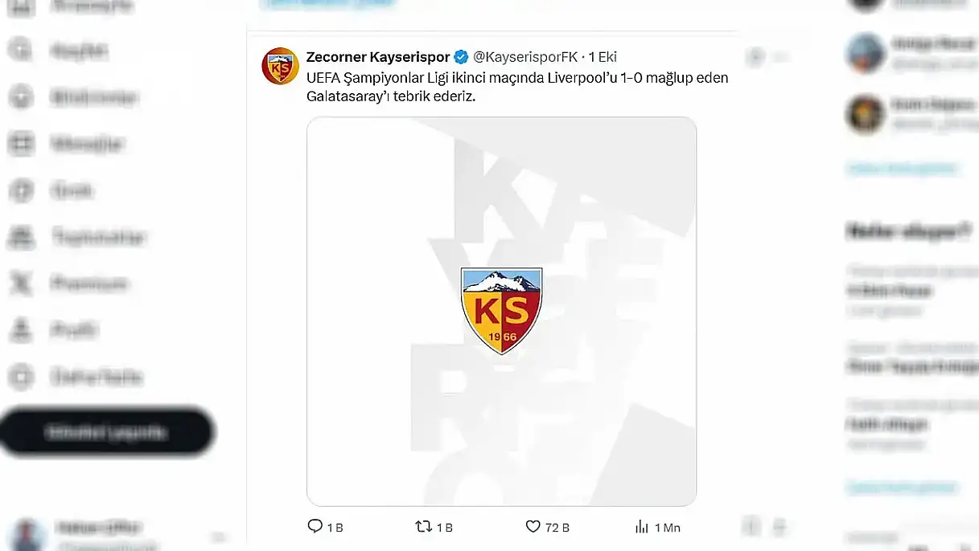This screenshot has height=551, width=979.
Task: Click the reply icon under the Kayserispor tweet
Action: point(315,527)
